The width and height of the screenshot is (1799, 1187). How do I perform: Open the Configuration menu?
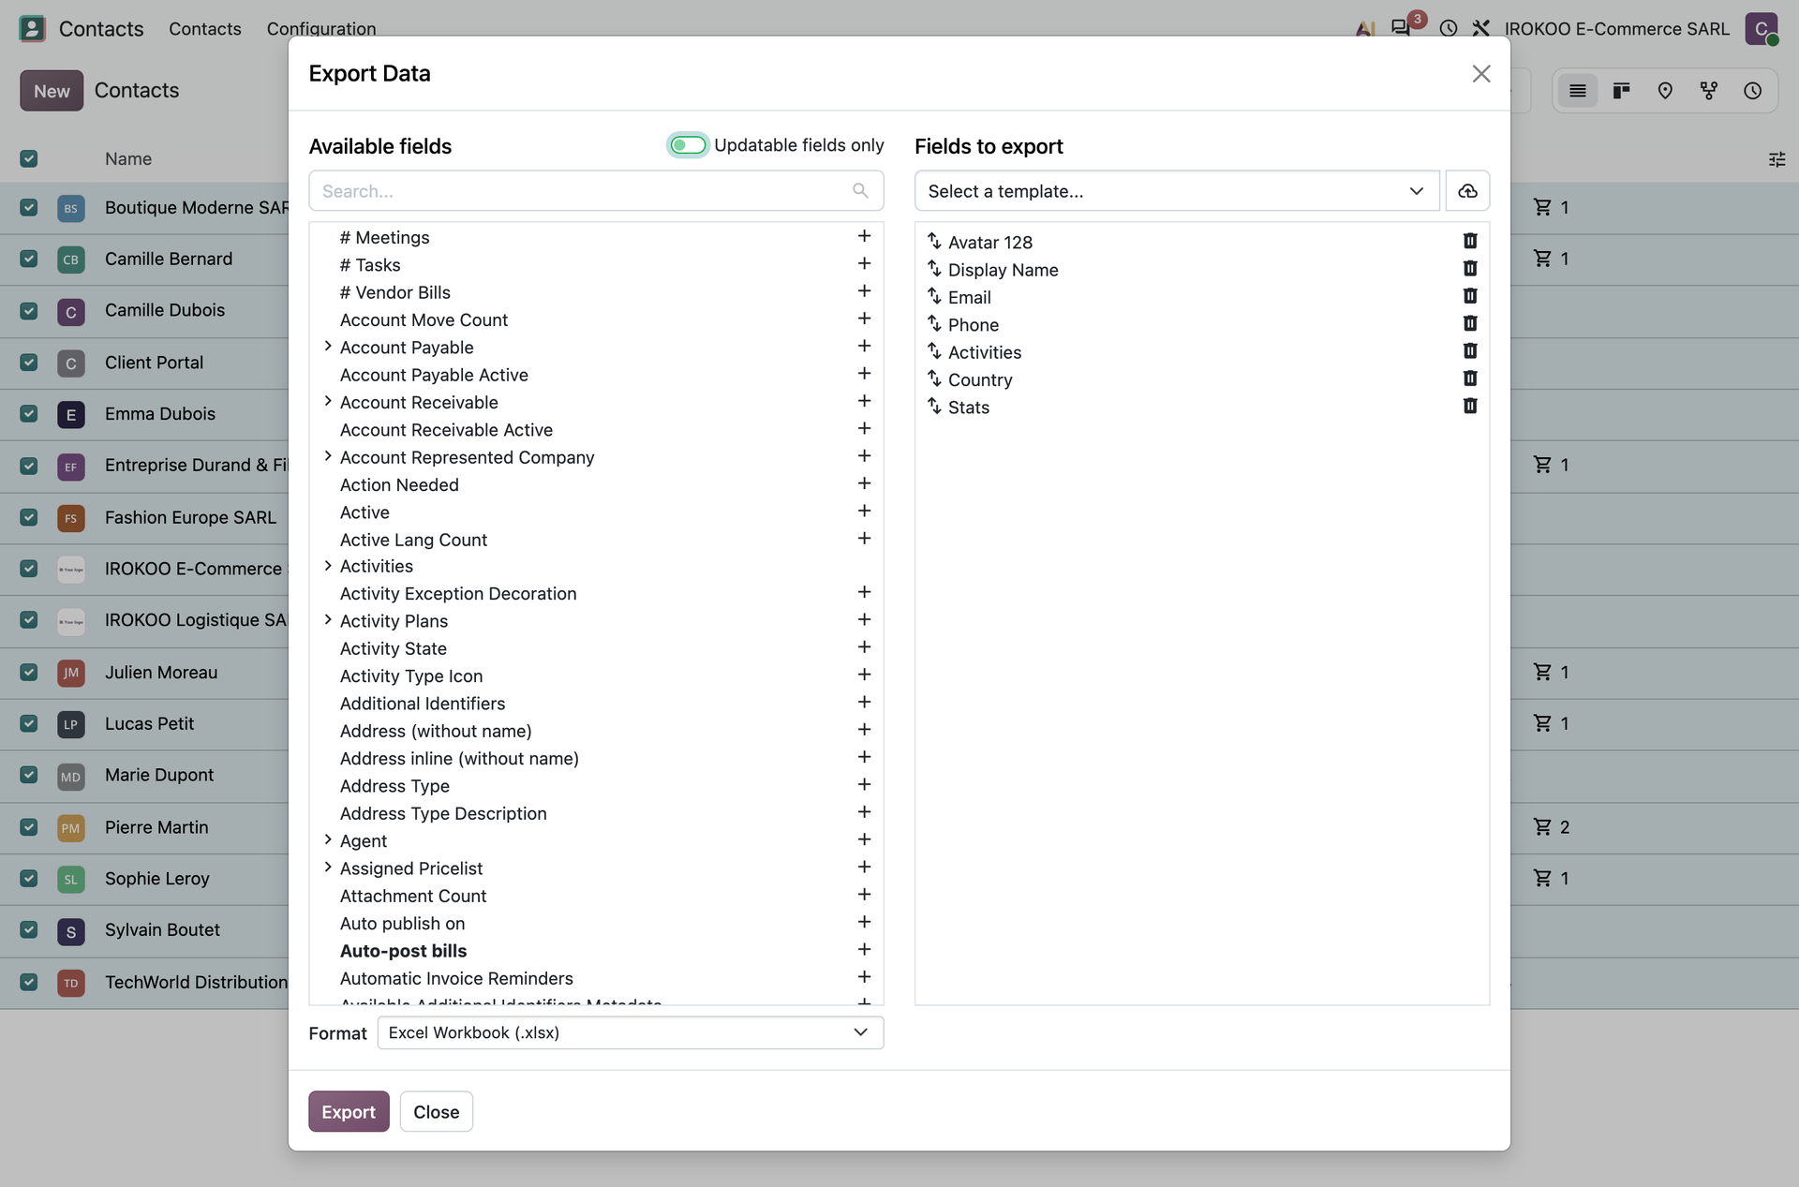coord(321,29)
